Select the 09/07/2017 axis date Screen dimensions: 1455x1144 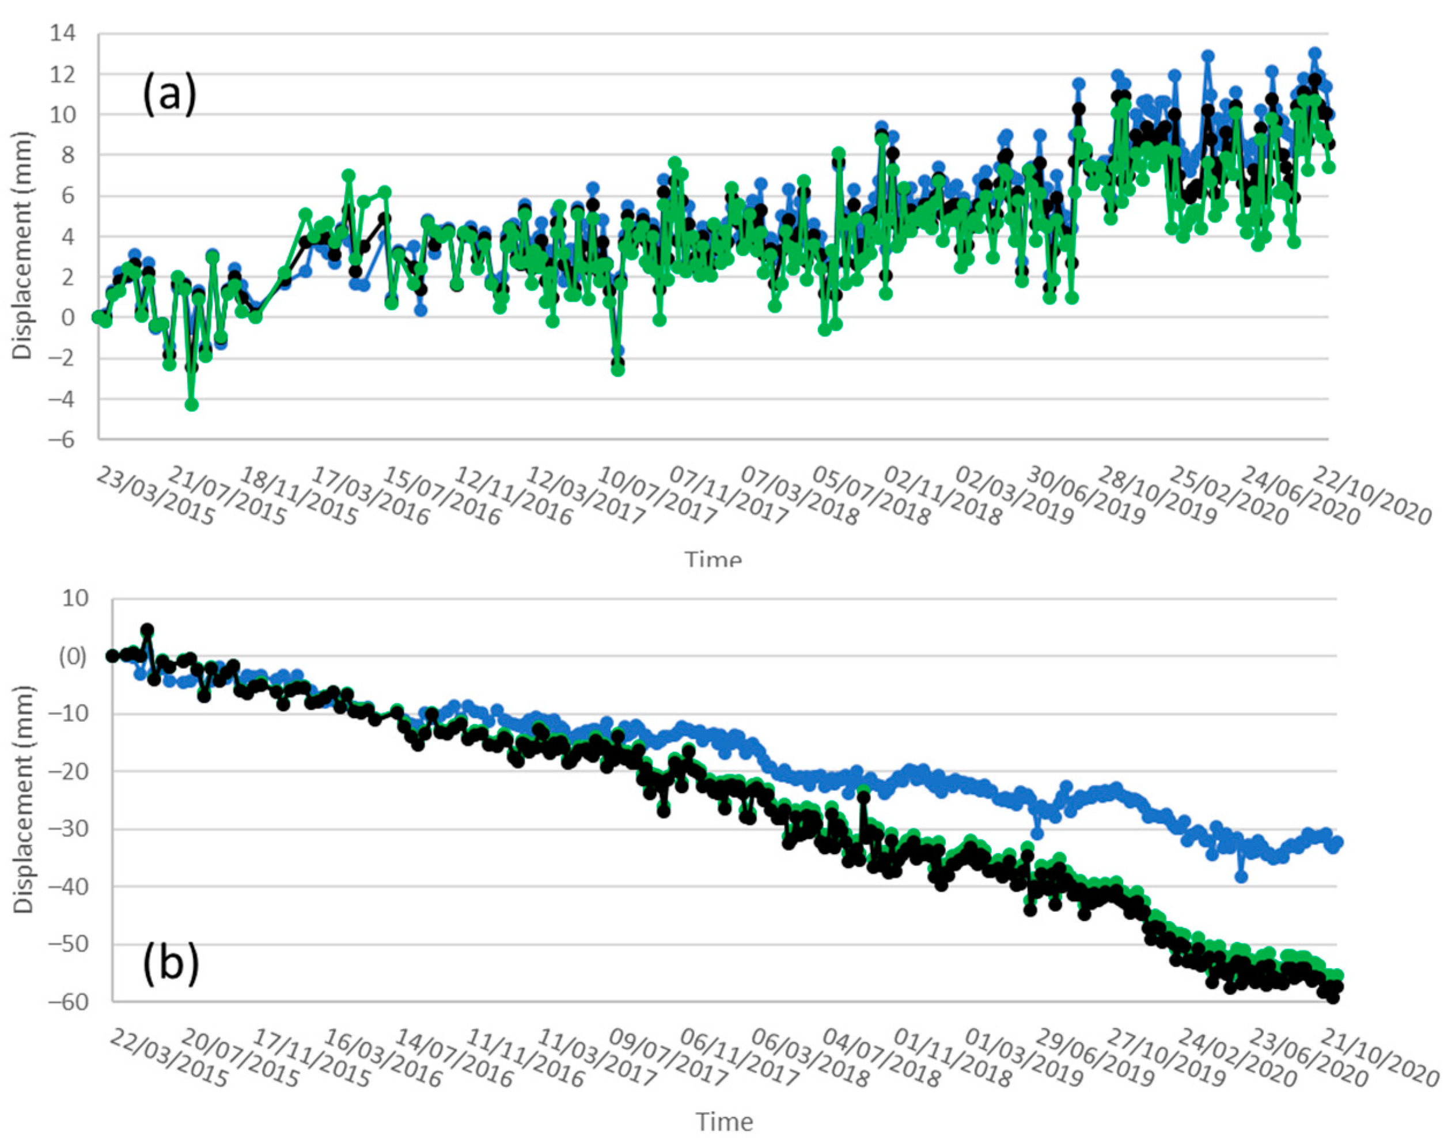668,1059
